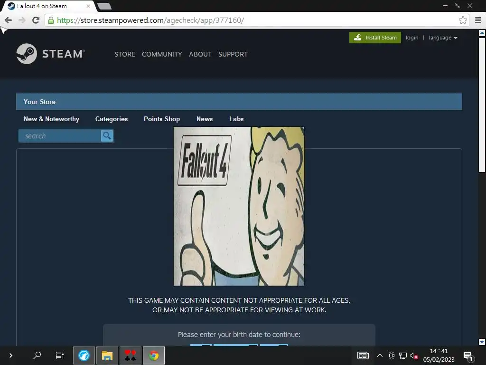486x365 pixels.
Task: Expand the language dropdown
Action: 443,38
